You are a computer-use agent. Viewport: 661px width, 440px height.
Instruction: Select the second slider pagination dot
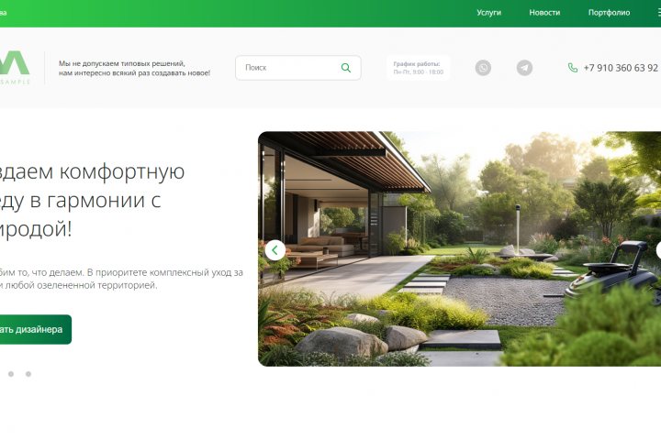click(11, 374)
